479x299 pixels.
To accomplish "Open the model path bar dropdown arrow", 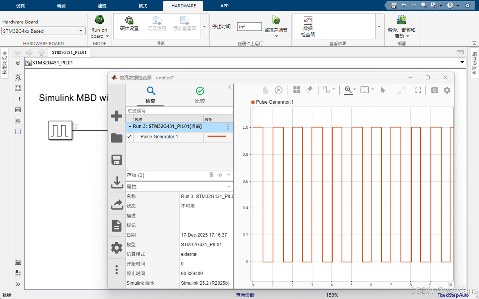I will point(462,62).
